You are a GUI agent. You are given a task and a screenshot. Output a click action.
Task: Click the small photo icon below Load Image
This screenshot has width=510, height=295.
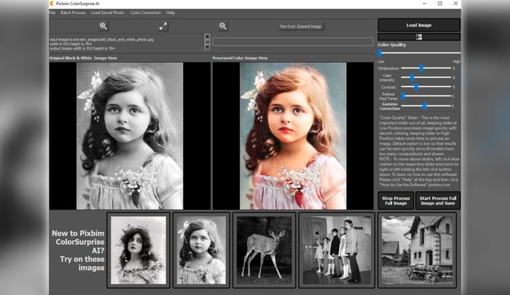pos(419,37)
